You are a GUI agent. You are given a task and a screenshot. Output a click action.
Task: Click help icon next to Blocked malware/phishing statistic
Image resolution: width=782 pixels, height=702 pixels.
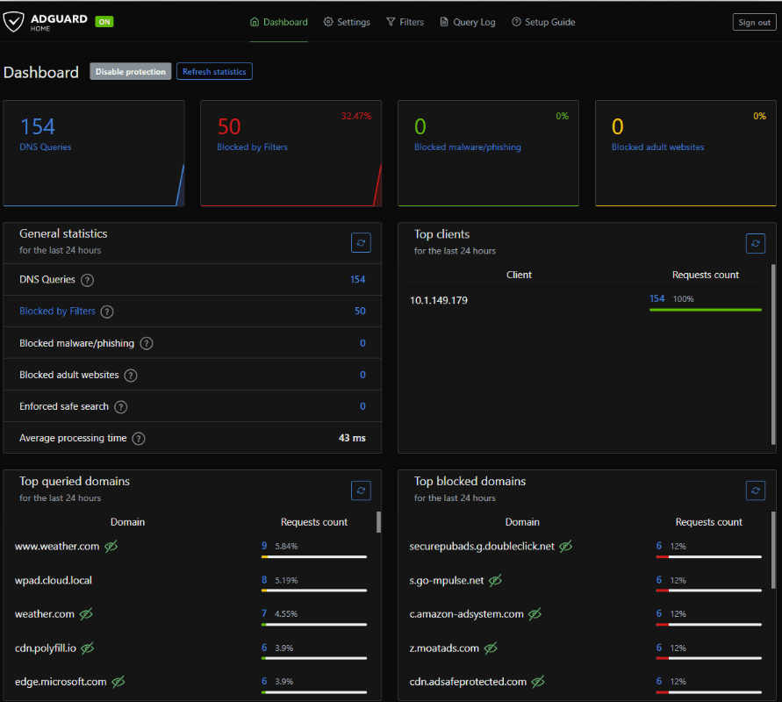147,344
